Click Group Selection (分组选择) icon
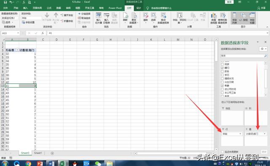This screenshot has height=166, width=270. (84, 14)
